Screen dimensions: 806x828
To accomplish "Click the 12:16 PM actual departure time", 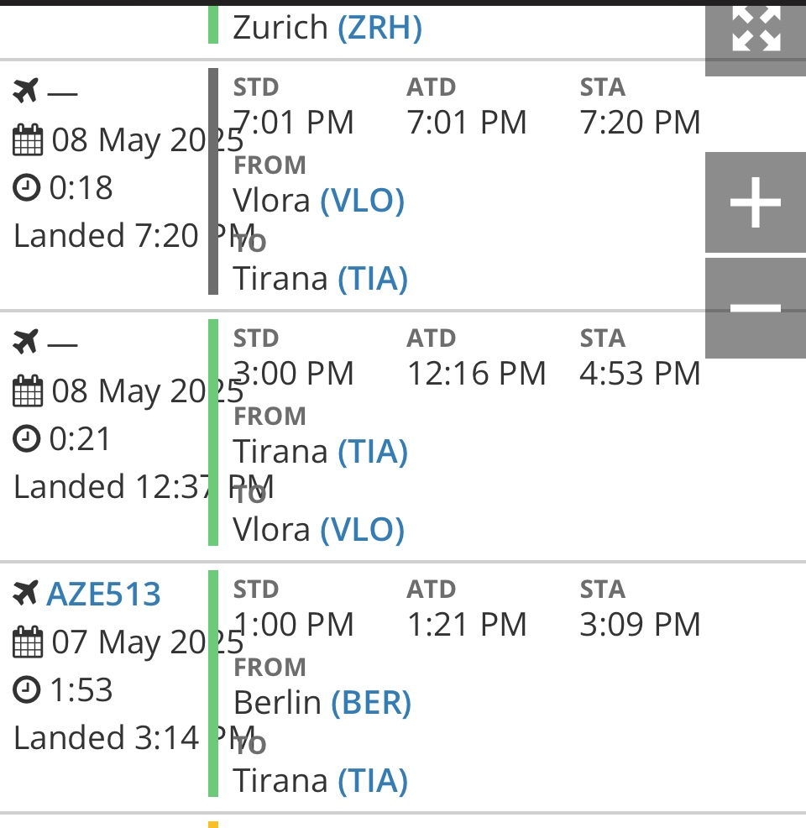I will click(476, 374).
